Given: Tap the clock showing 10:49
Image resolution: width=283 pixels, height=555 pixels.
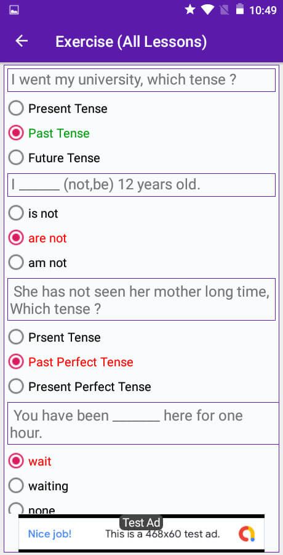Looking at the screenshot, I should [x=263, y=10].
